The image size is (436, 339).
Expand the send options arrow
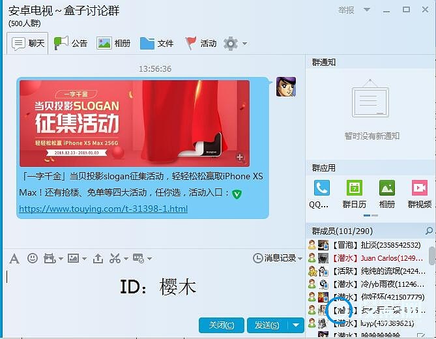pos(296,325)
